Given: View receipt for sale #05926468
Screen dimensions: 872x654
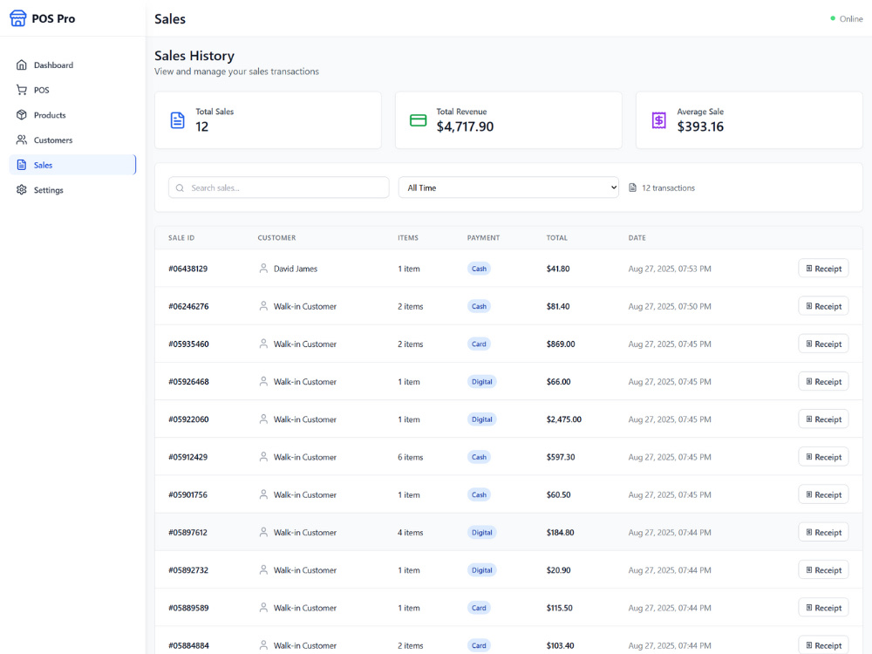Looking at the screenshot, I should pyautogui.click(x=824, y=382).
